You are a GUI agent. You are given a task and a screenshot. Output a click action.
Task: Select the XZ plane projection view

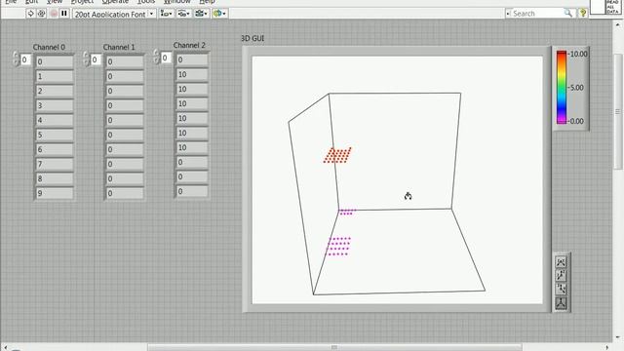pos(562,275)
